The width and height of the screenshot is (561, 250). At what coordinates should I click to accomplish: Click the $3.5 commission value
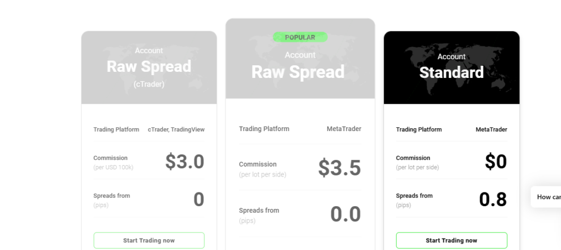[x=339, y=168]
